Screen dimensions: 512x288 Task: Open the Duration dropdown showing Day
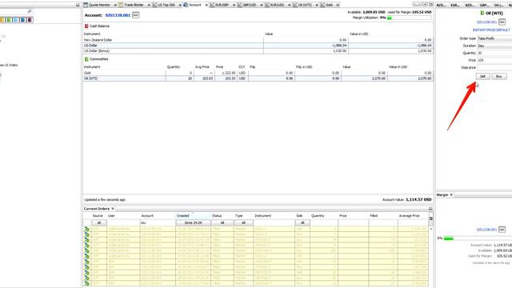tap(494, 46)
